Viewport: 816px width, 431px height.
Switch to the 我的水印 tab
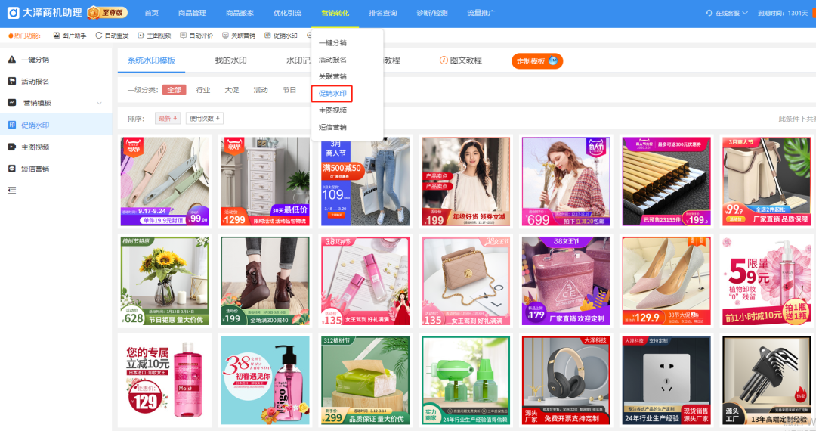coord(230,60)
